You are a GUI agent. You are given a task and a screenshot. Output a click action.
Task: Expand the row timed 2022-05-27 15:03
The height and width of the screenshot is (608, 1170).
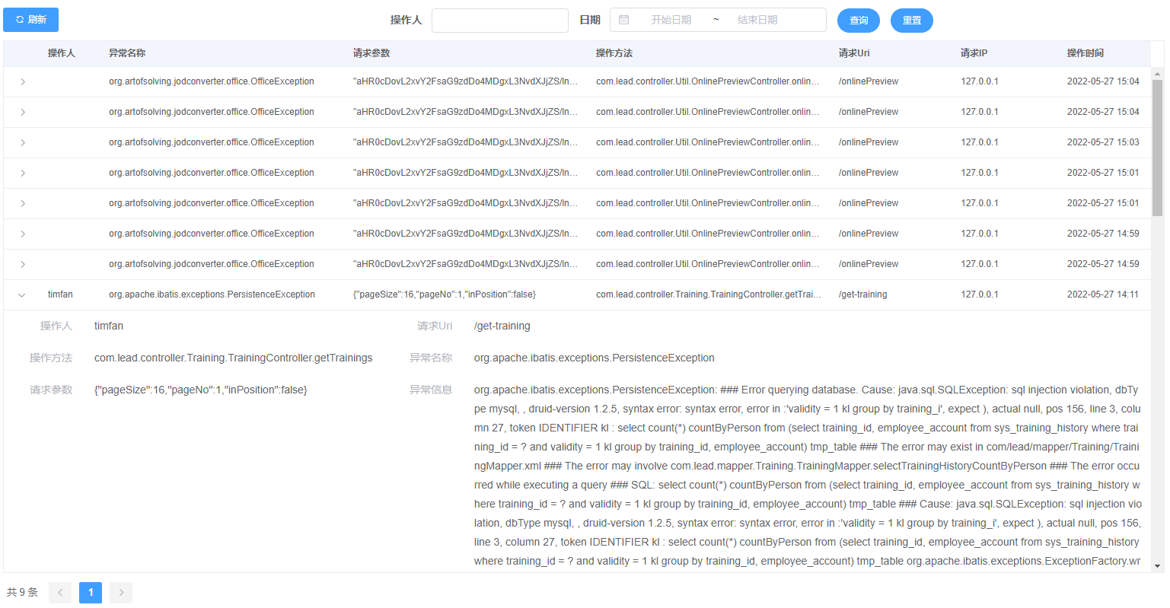[23, 142]
